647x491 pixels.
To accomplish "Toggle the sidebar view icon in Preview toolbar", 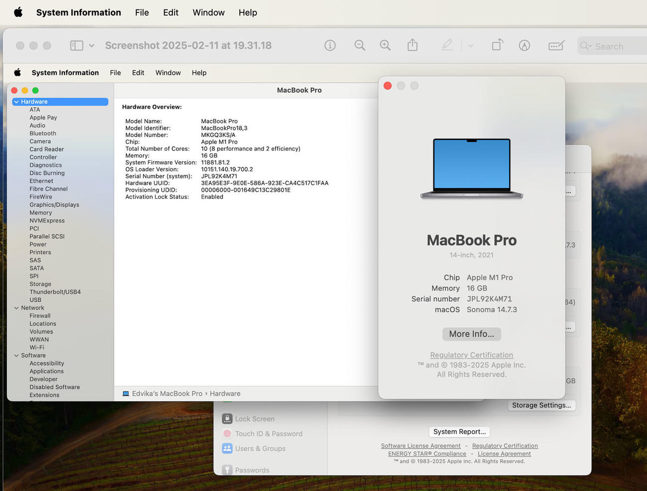I will coord(77,45).
